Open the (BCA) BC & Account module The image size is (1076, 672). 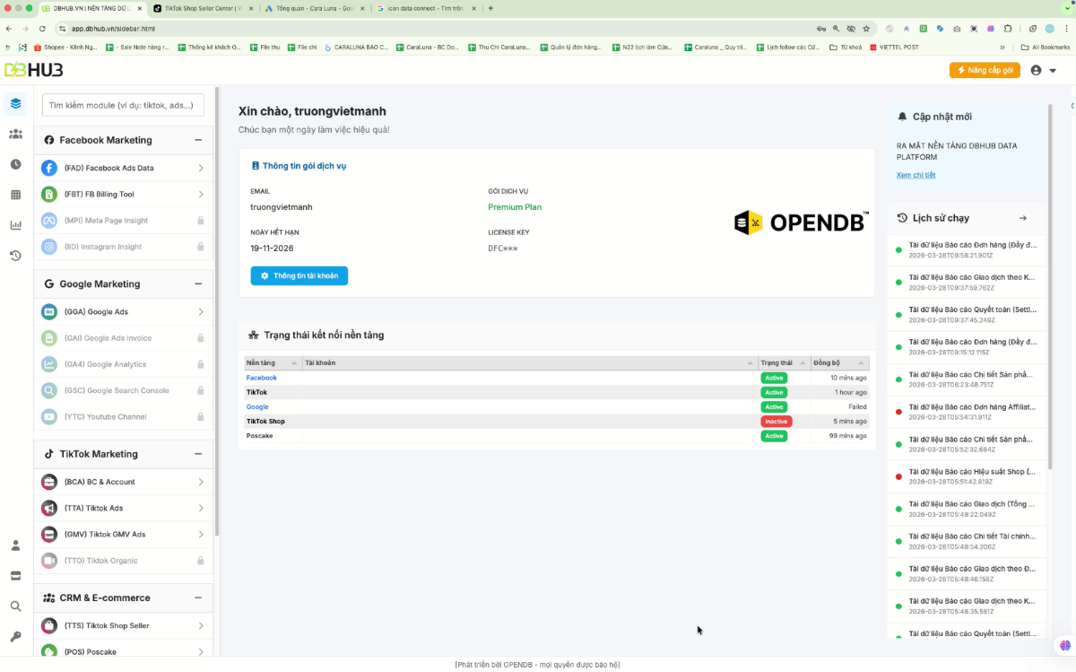pyautogui.click(x=124, y=482)
